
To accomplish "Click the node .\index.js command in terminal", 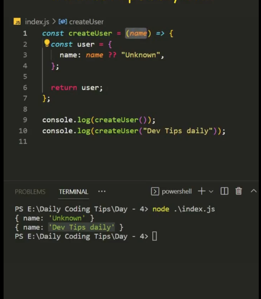I will tap(184, 209).
